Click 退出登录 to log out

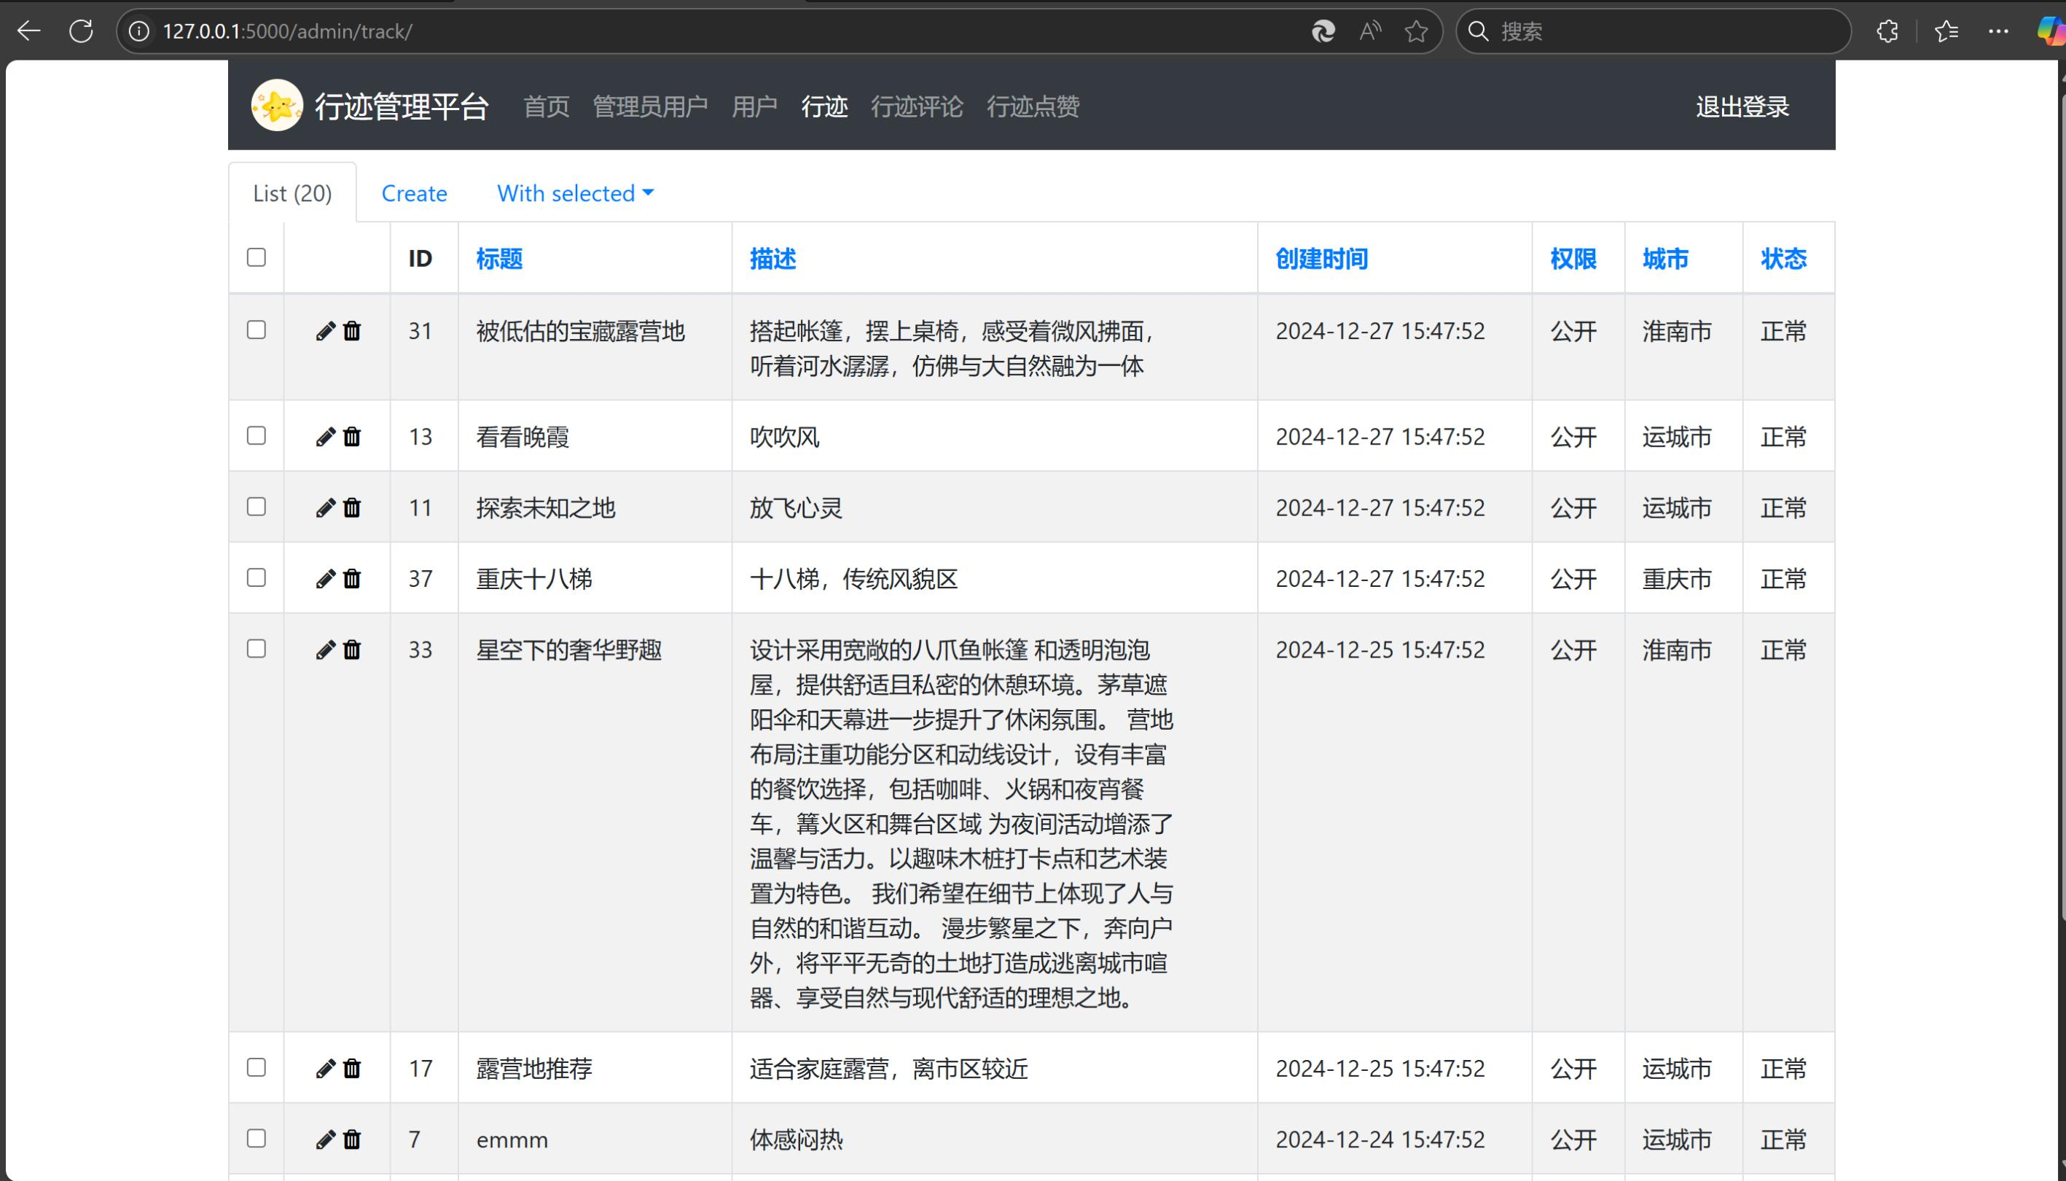1740,106
